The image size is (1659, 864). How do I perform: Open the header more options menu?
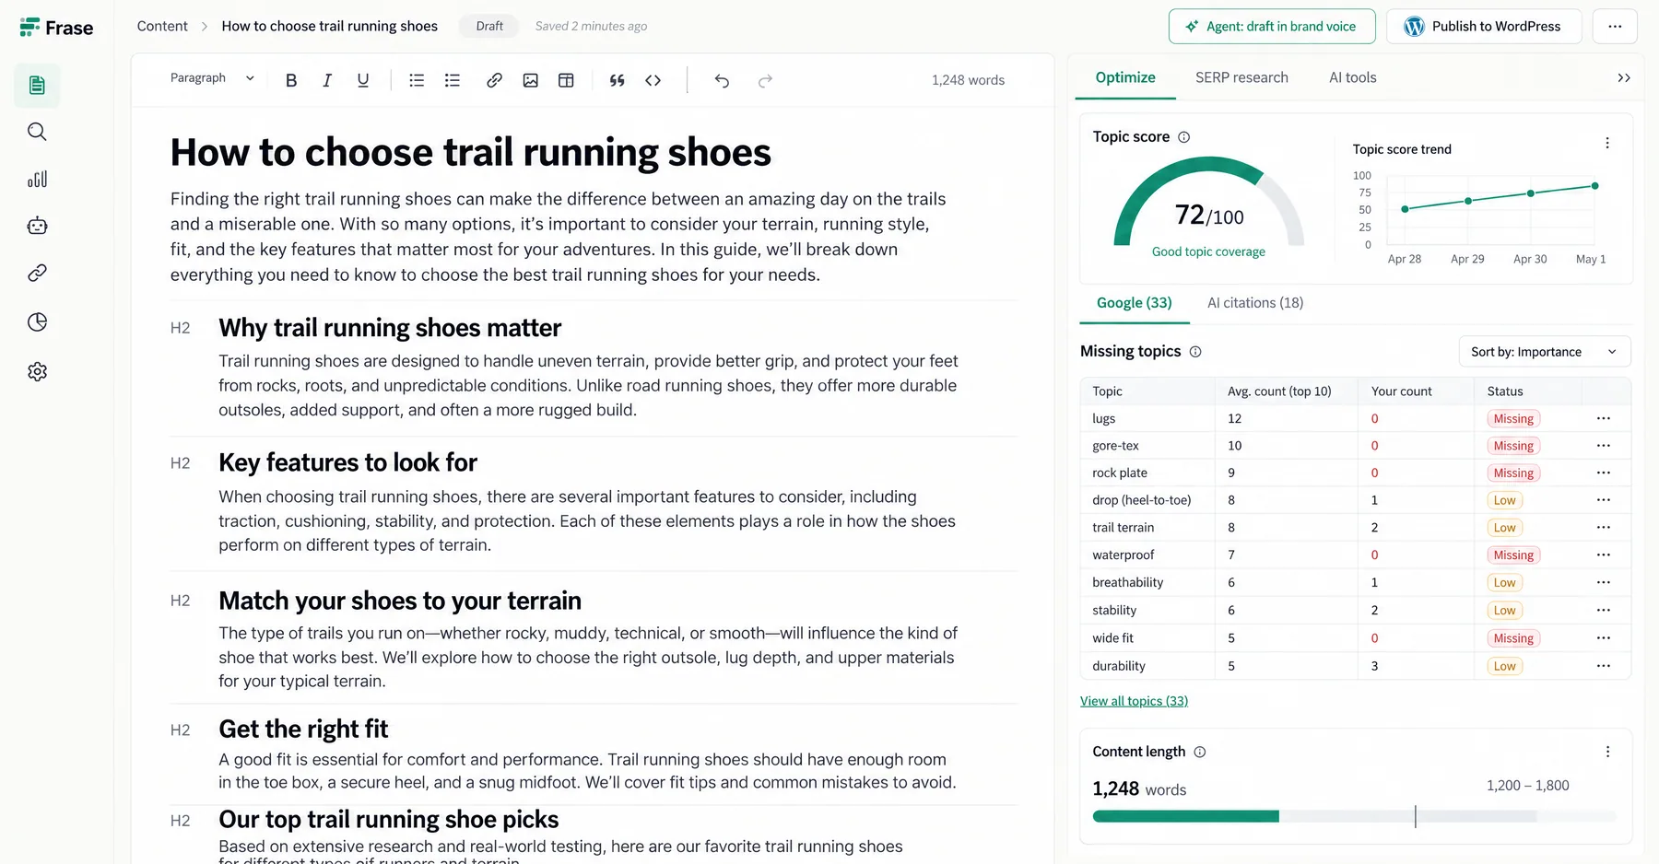(x=1615, y=27)
